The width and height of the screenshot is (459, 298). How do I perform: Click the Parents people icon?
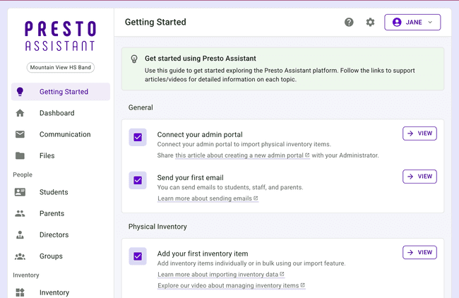tap(20, 213)
